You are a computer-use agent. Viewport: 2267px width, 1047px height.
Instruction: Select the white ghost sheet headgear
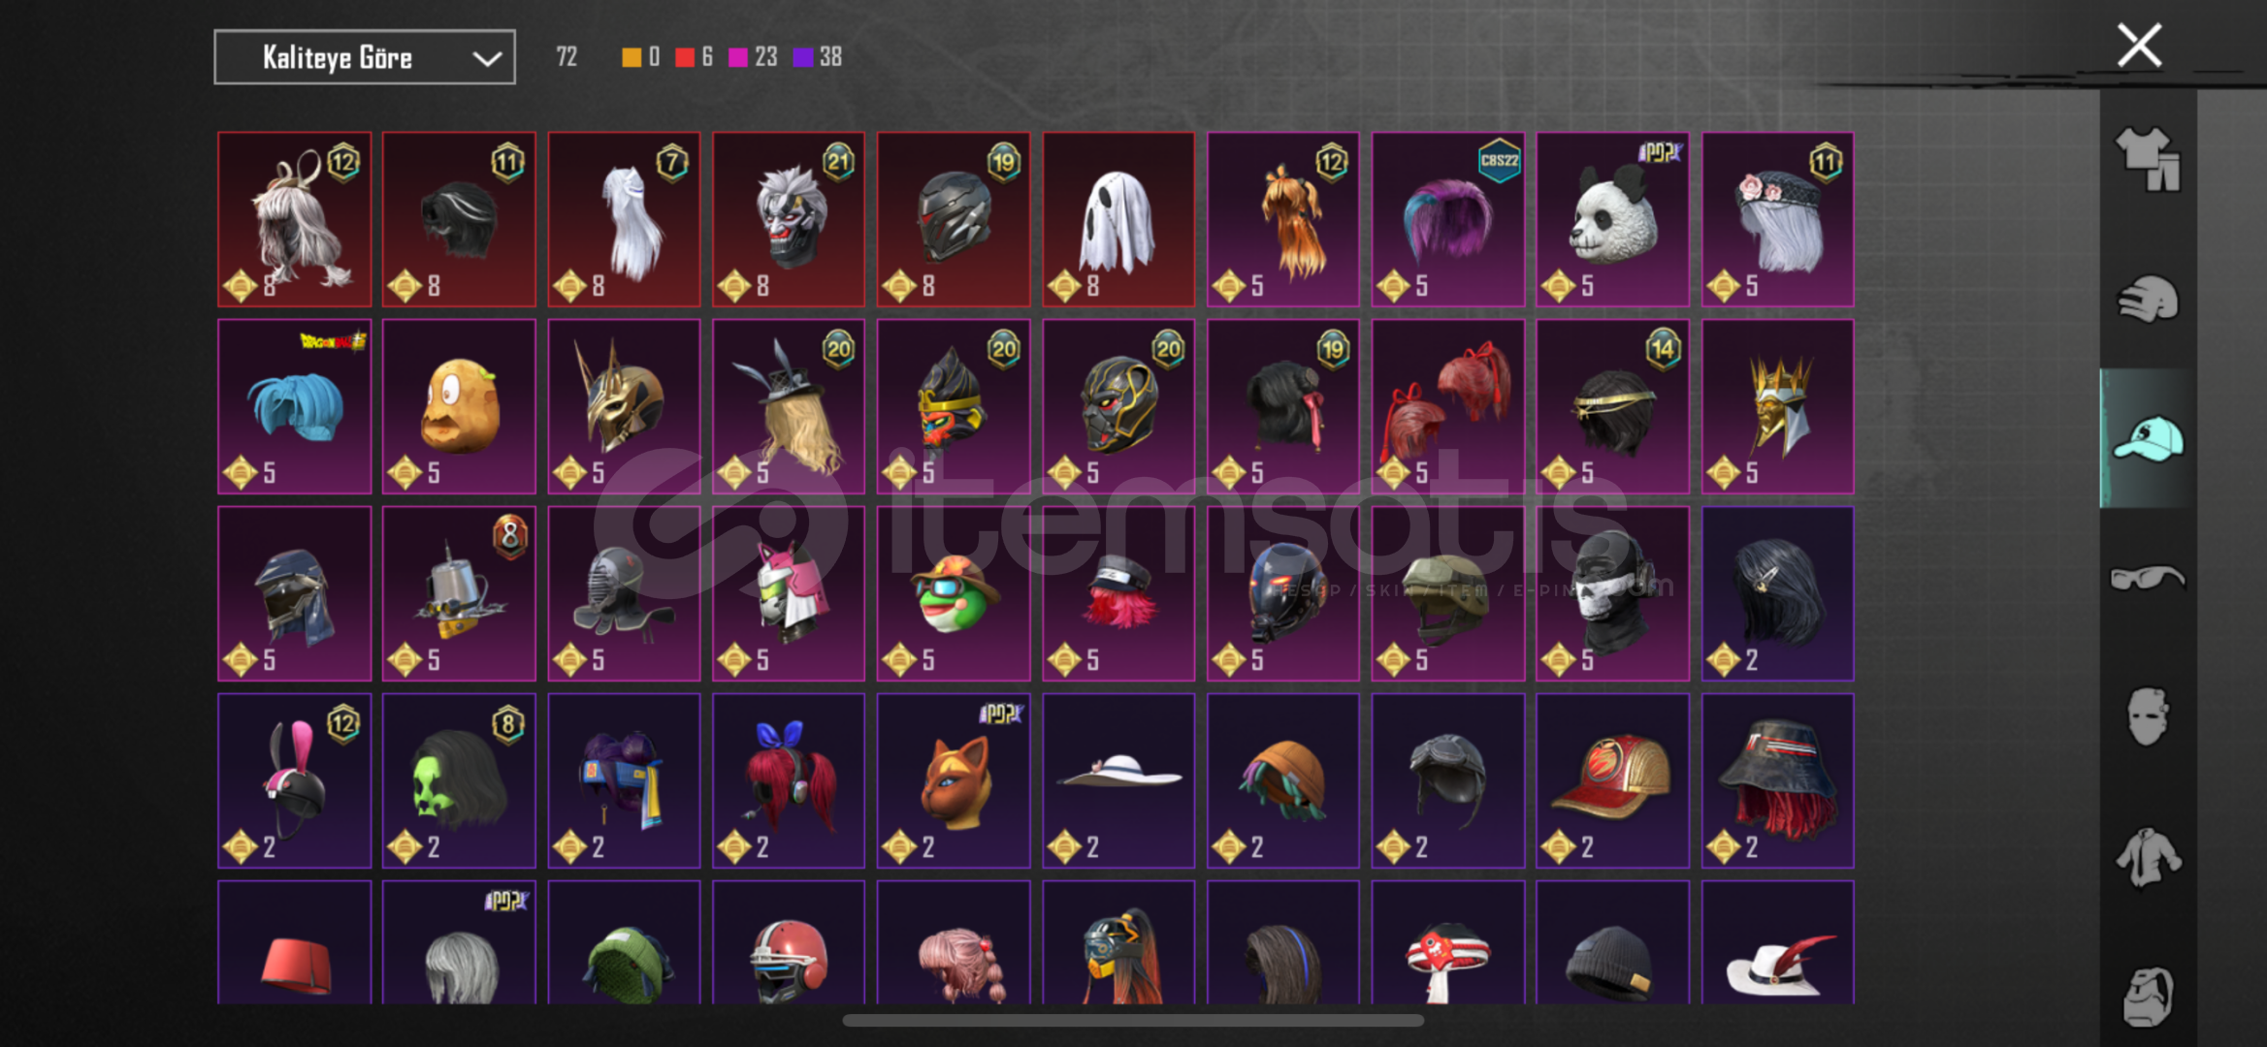point(1118,219)
